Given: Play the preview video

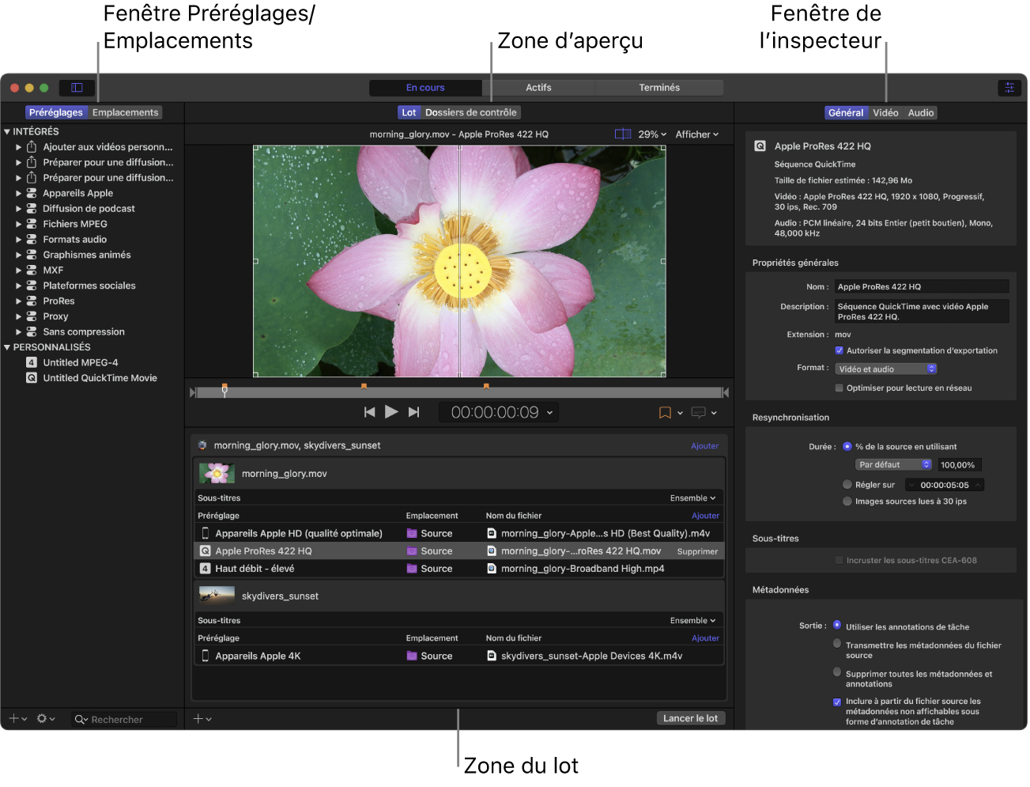Looking at the screenshot, I should coord(391,412).
